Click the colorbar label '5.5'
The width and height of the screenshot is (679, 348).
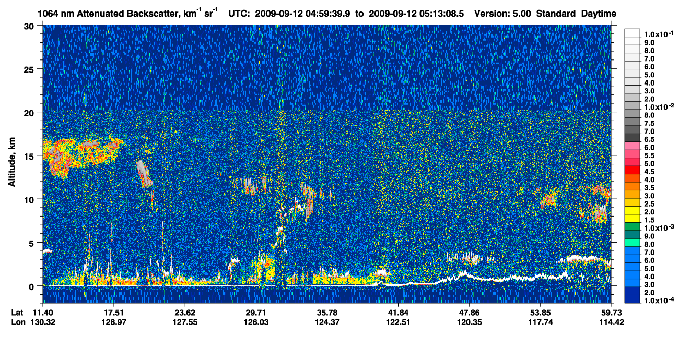(649, 155)
